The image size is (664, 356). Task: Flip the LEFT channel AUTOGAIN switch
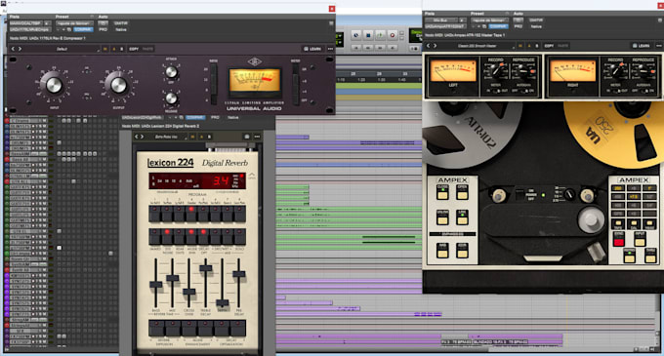tap(523, 90)
